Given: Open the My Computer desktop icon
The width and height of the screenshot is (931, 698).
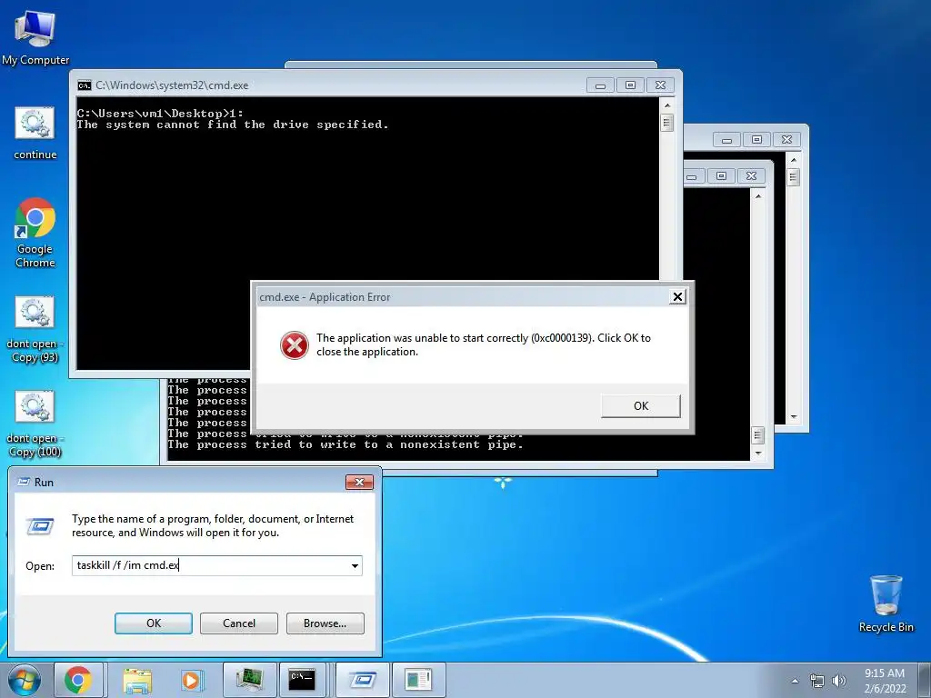Looking at the screenshot, I should [35, 36].
